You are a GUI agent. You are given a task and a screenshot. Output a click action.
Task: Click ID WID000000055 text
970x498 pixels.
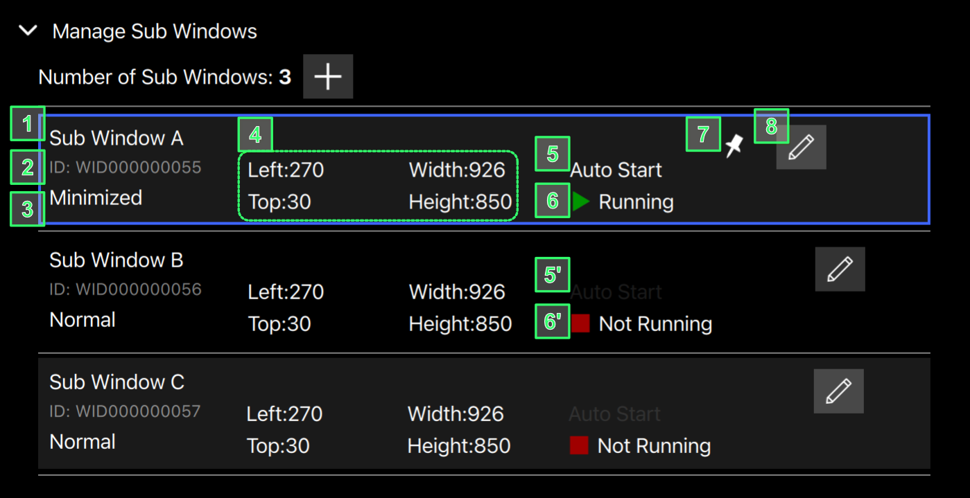pyautogui.click(x=125, y=168)
